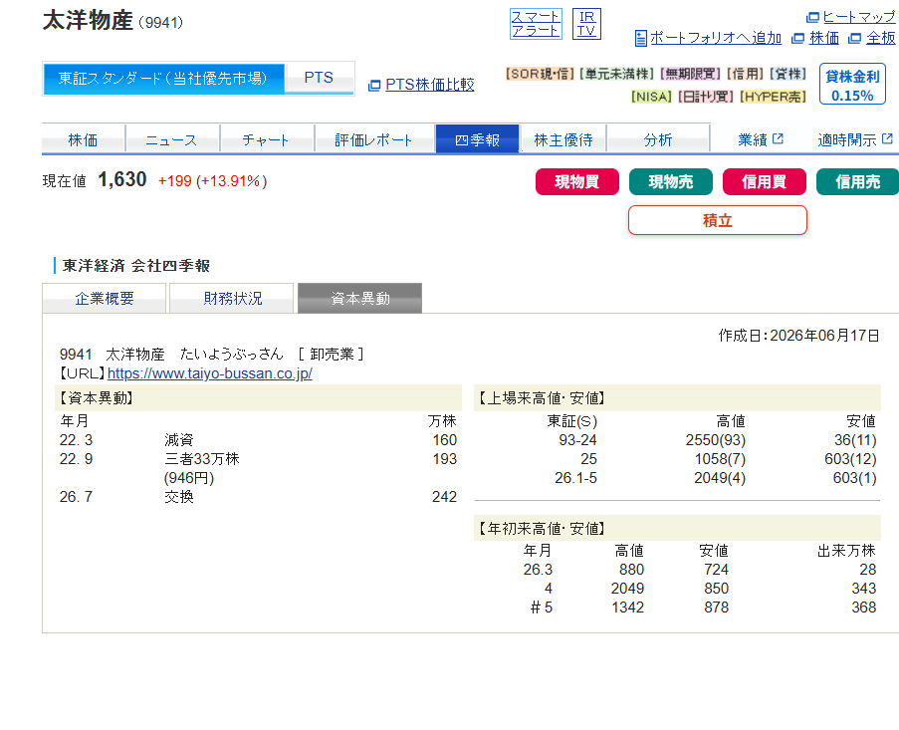The width and height of the screenshot is (899, 730).
Task: Open the PTS株価比較 link
Action: pos(429,85)
